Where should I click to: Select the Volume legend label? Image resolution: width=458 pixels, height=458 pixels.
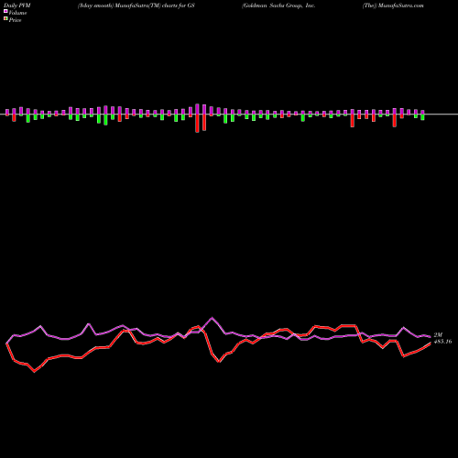[17, 13]
